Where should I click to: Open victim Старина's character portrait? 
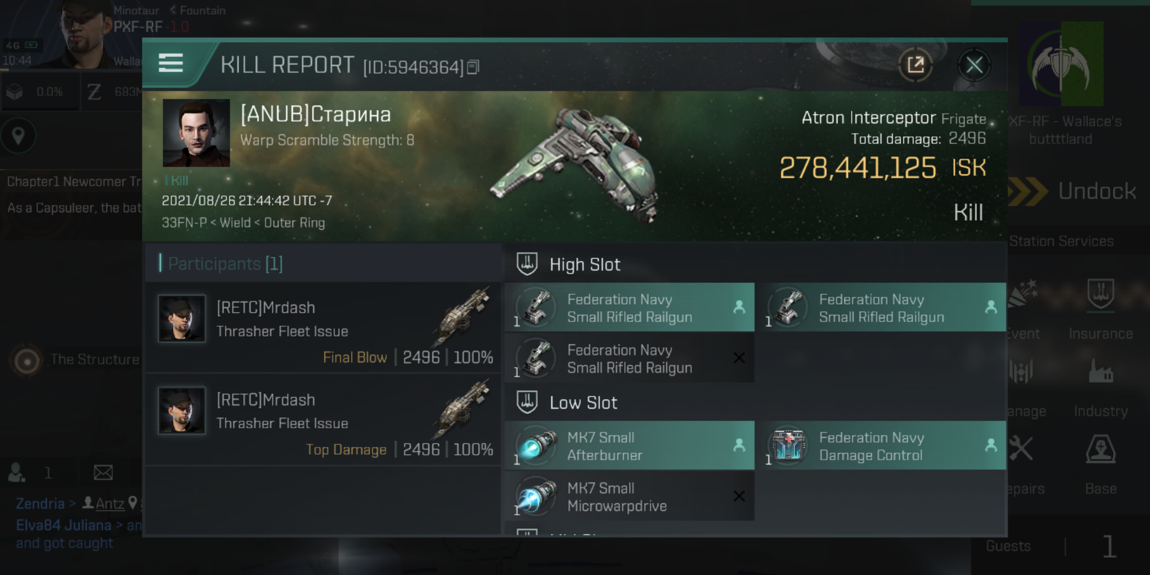point(196,133)
